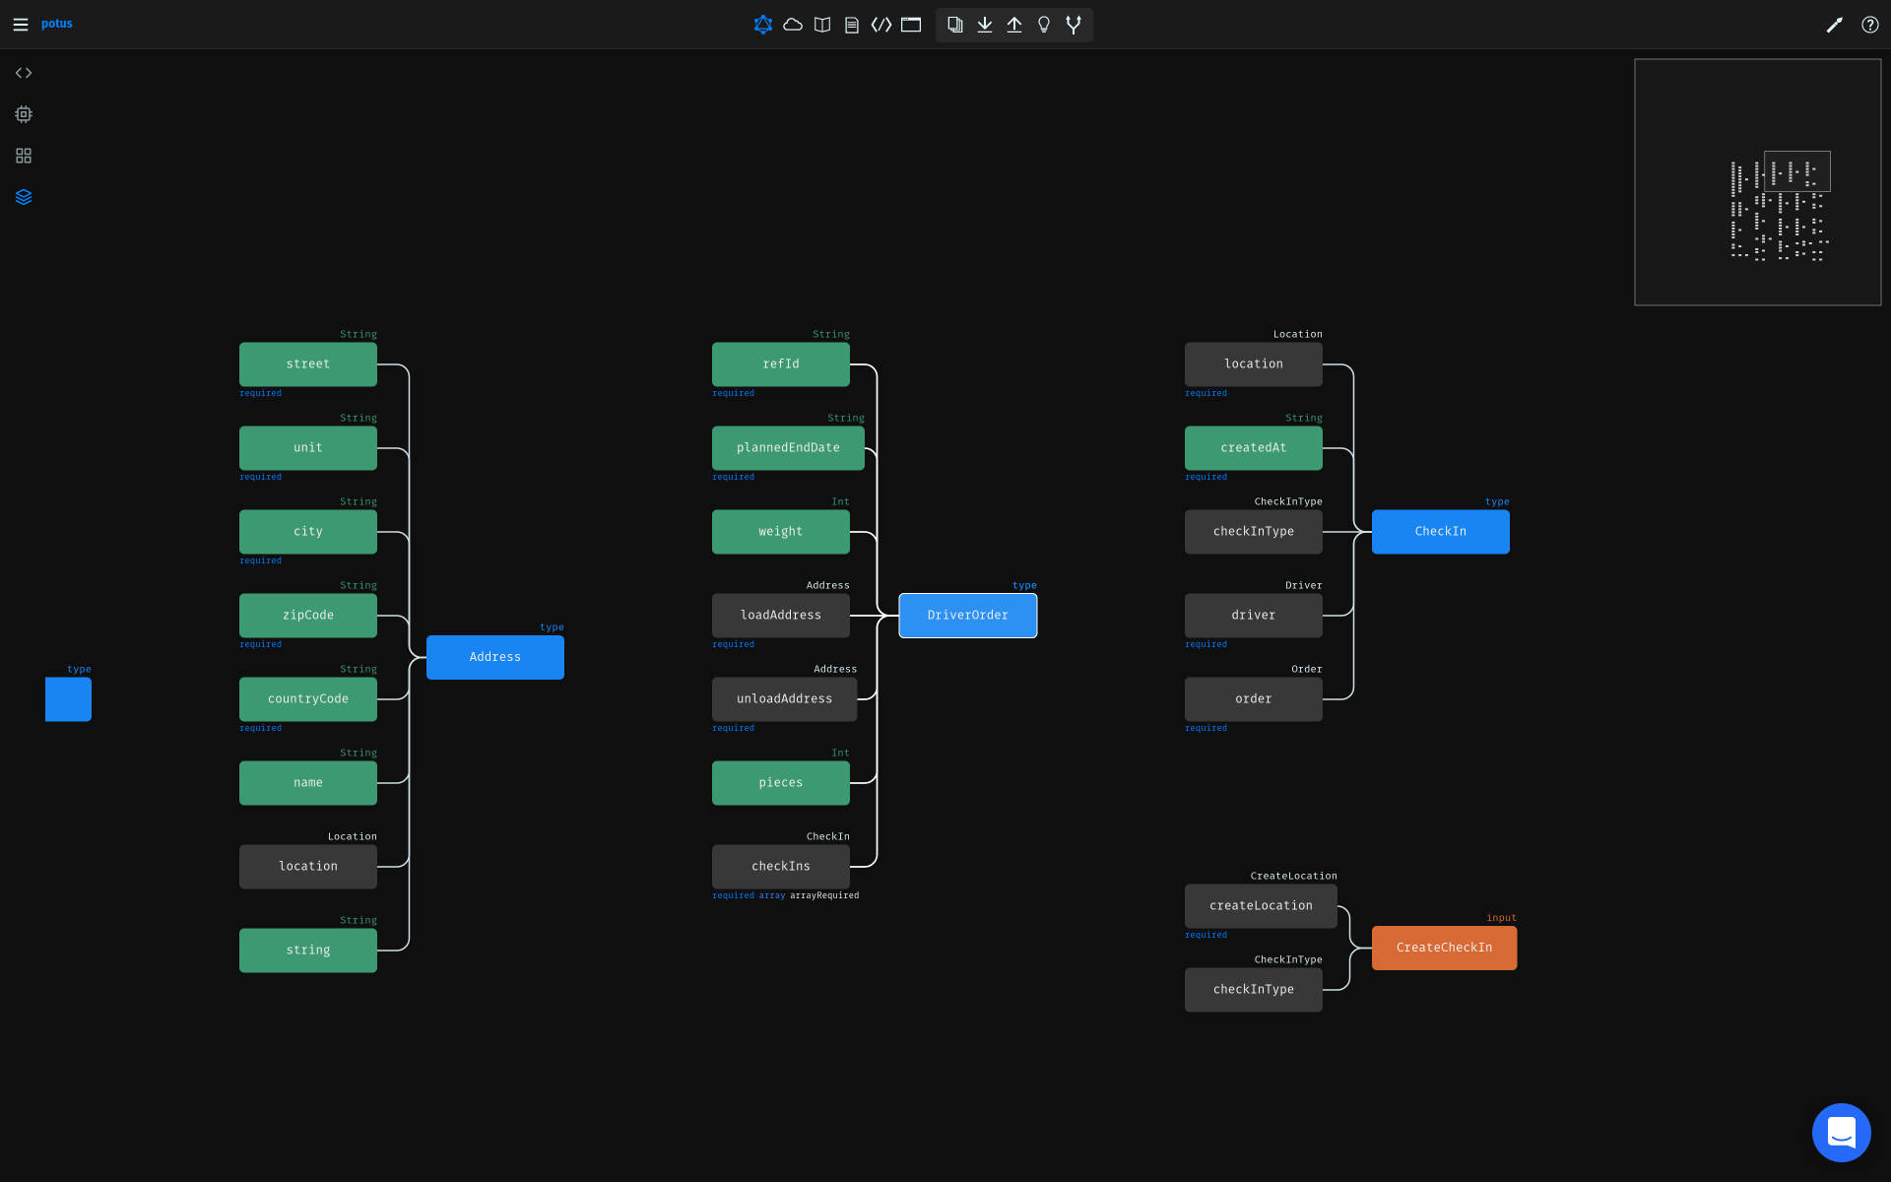The image size is (1891, 1182).
Task: Select the orange CreateCheckIn input node
Action: [x=1444, y=948]
